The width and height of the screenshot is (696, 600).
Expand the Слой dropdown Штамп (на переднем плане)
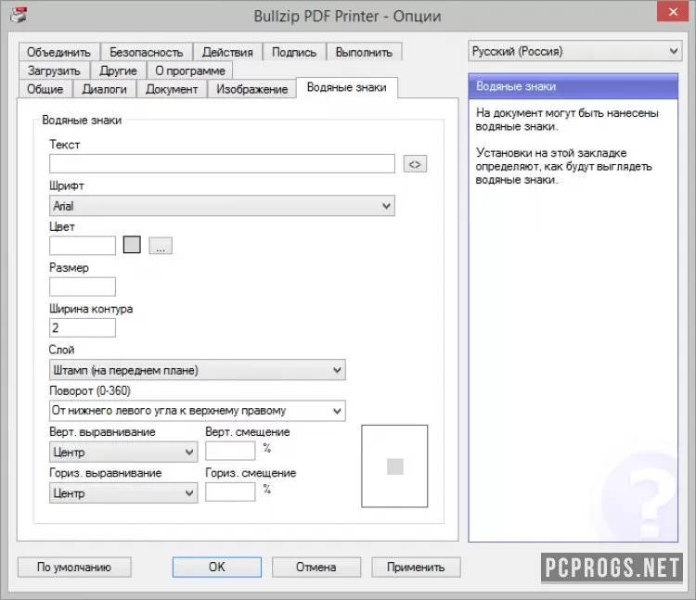(x=197, y=370)
